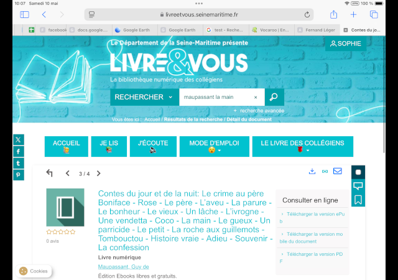The image size is (398, 280).
Task: Open the page settings icon in address bar
Action: pyautogui.click(x=91, y=14)
